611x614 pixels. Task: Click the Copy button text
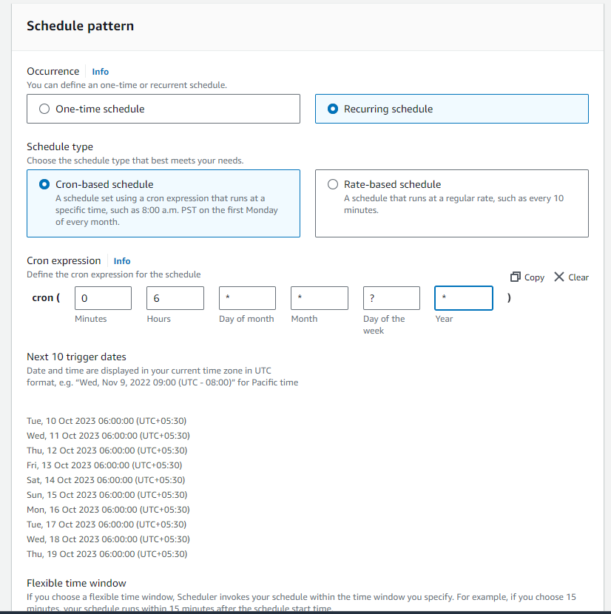(534, 277)
